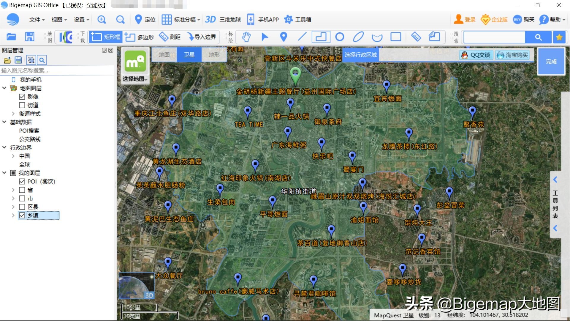The width and height of the screenshot is (570, 321).
Task: Select the pan hand tool in the drawing toolbar
Action: 246,37
